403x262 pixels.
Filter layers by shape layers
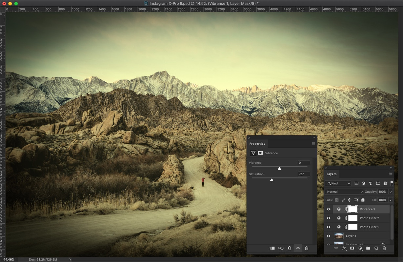point(378,183)
